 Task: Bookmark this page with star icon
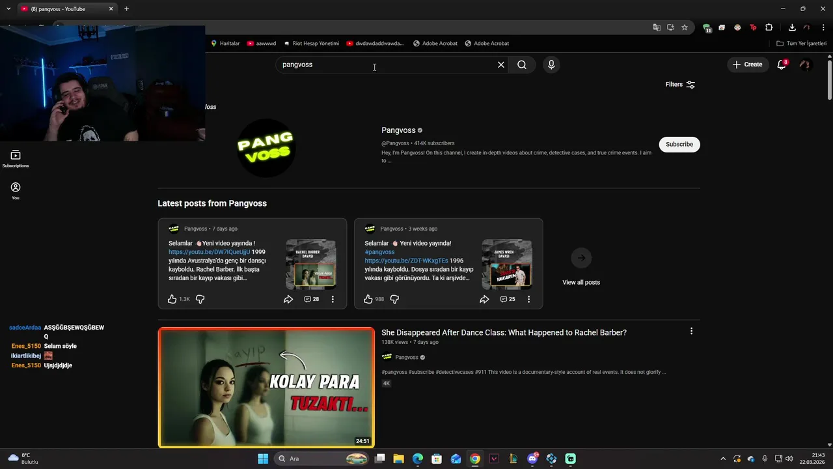[x=685, y=27]
